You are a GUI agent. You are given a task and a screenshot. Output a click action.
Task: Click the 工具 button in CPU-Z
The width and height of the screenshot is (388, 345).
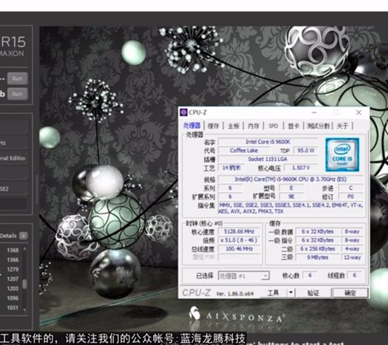click(273, 293)
